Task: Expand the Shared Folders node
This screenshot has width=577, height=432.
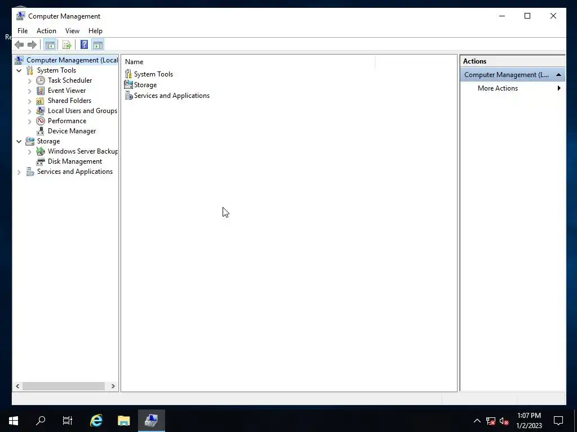Action: [x=29, y=101]
